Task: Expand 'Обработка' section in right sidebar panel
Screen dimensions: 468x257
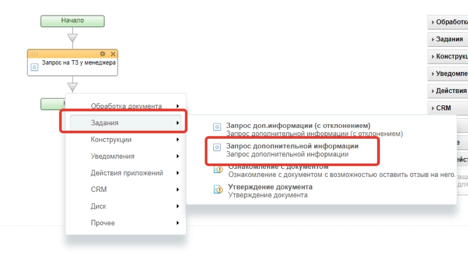Action: point(448,22)
